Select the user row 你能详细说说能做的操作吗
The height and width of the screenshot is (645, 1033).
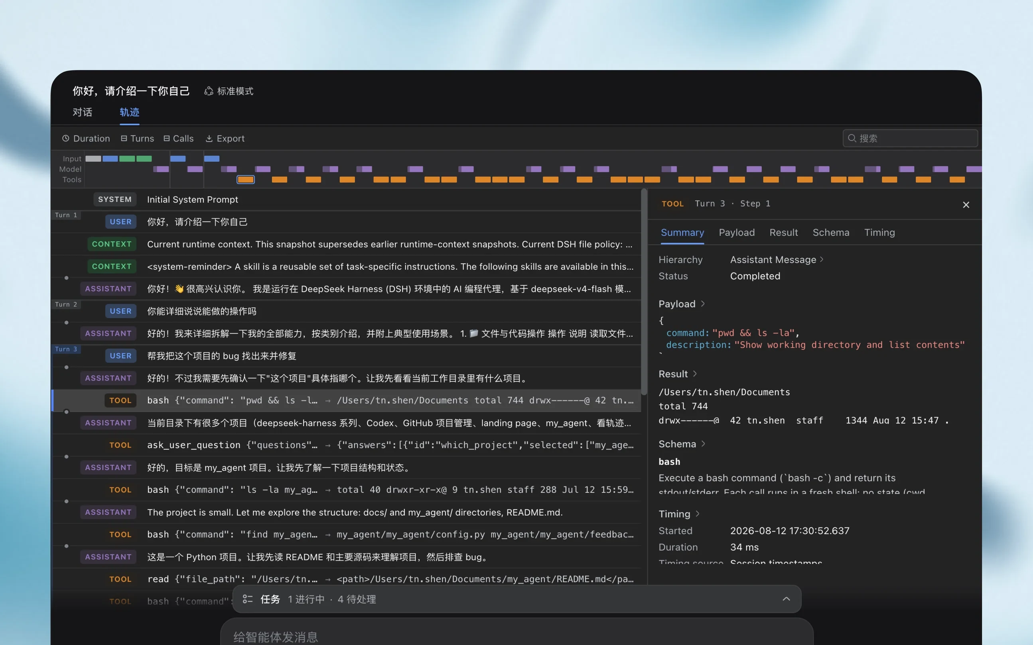pyautogui.click(x=346, y=311)
